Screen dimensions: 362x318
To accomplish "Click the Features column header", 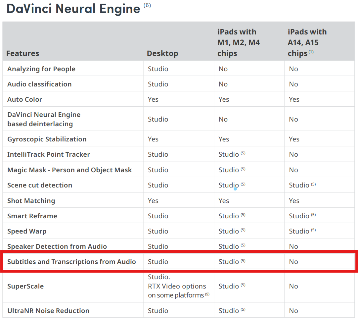I will 23,53.
